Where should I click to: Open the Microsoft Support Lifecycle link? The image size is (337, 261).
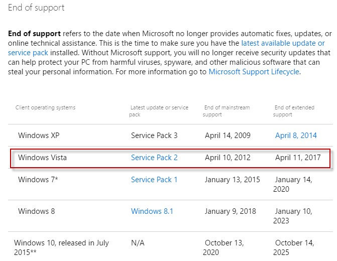click(254, 72)
